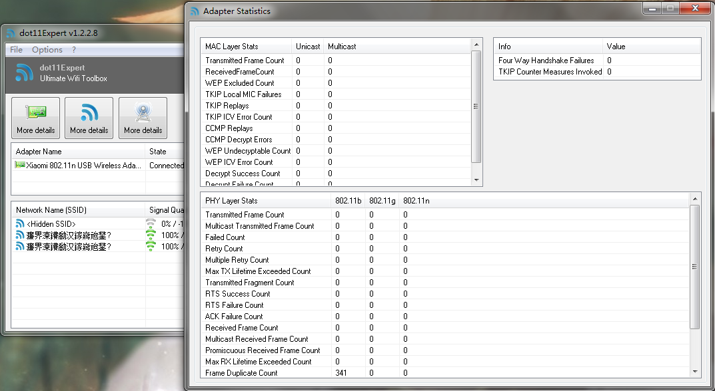Viewport: 715px width, 391px height.
Task: Click the Xiaomi adapter card icon
Action: [x=20, y=166]
